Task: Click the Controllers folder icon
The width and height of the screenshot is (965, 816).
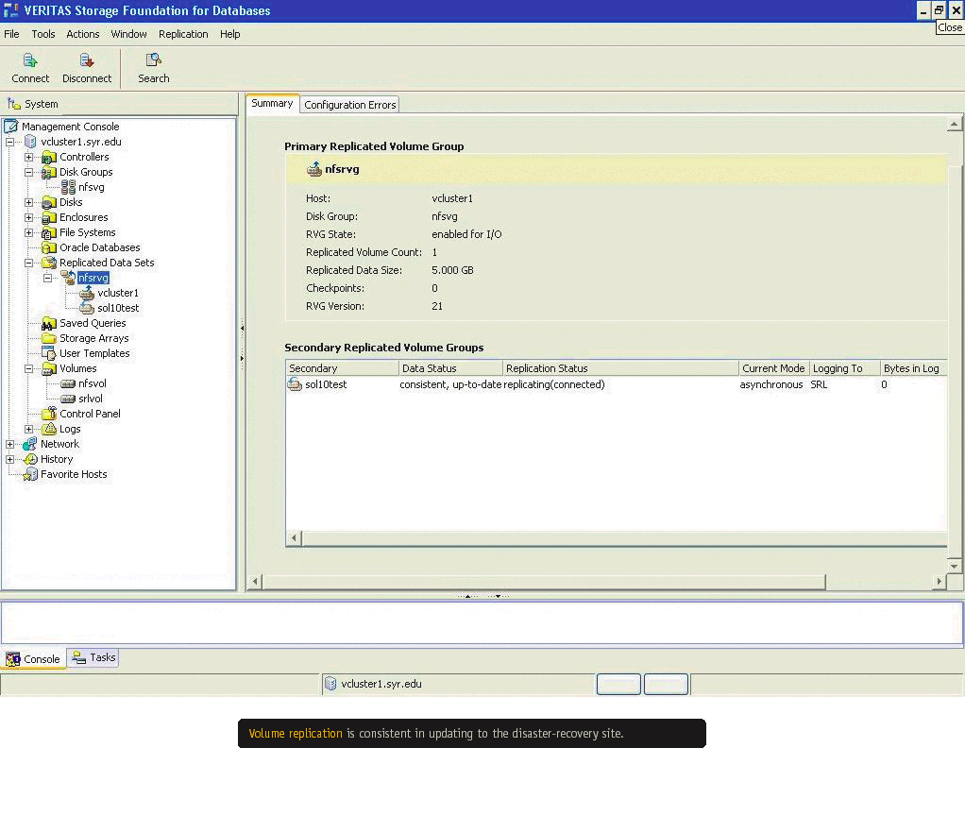Action: pyautogui.click(x=48, y=158)
